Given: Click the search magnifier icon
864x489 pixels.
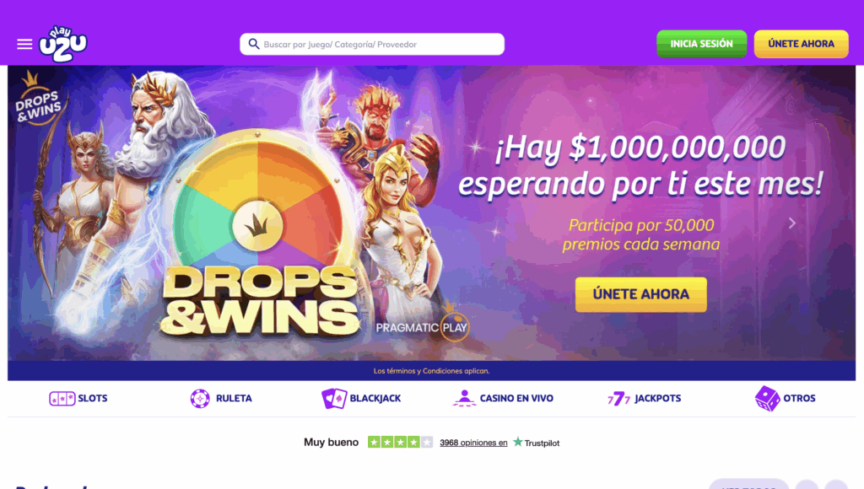Looking at the screenshot, I should click(253, 44).
